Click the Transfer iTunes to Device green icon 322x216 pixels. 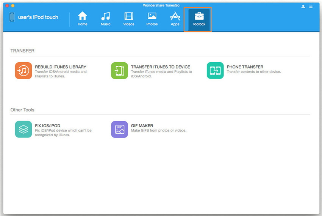119,71
